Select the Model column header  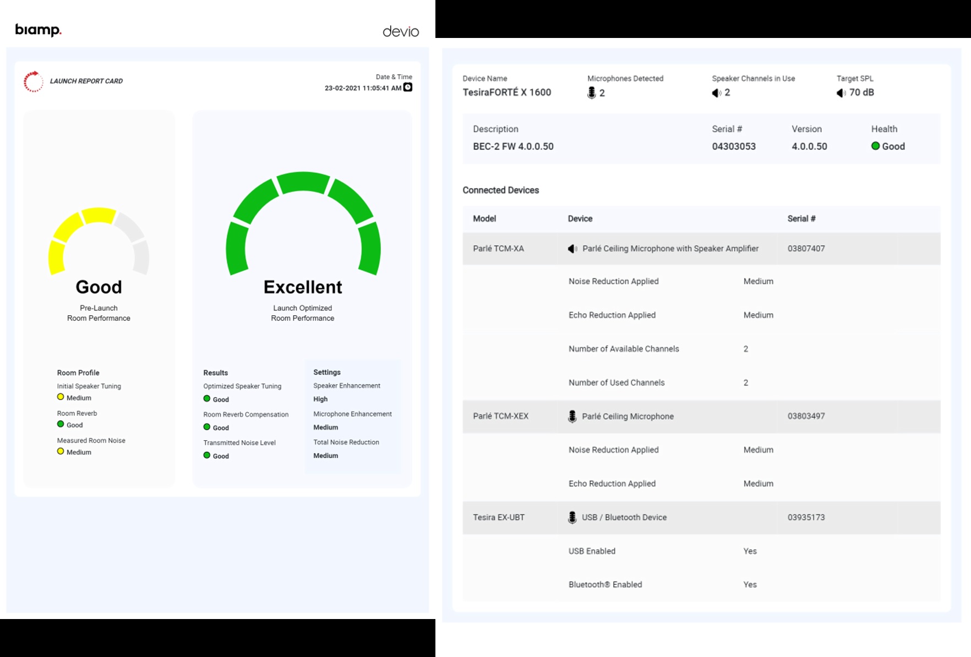click(484, 218)
